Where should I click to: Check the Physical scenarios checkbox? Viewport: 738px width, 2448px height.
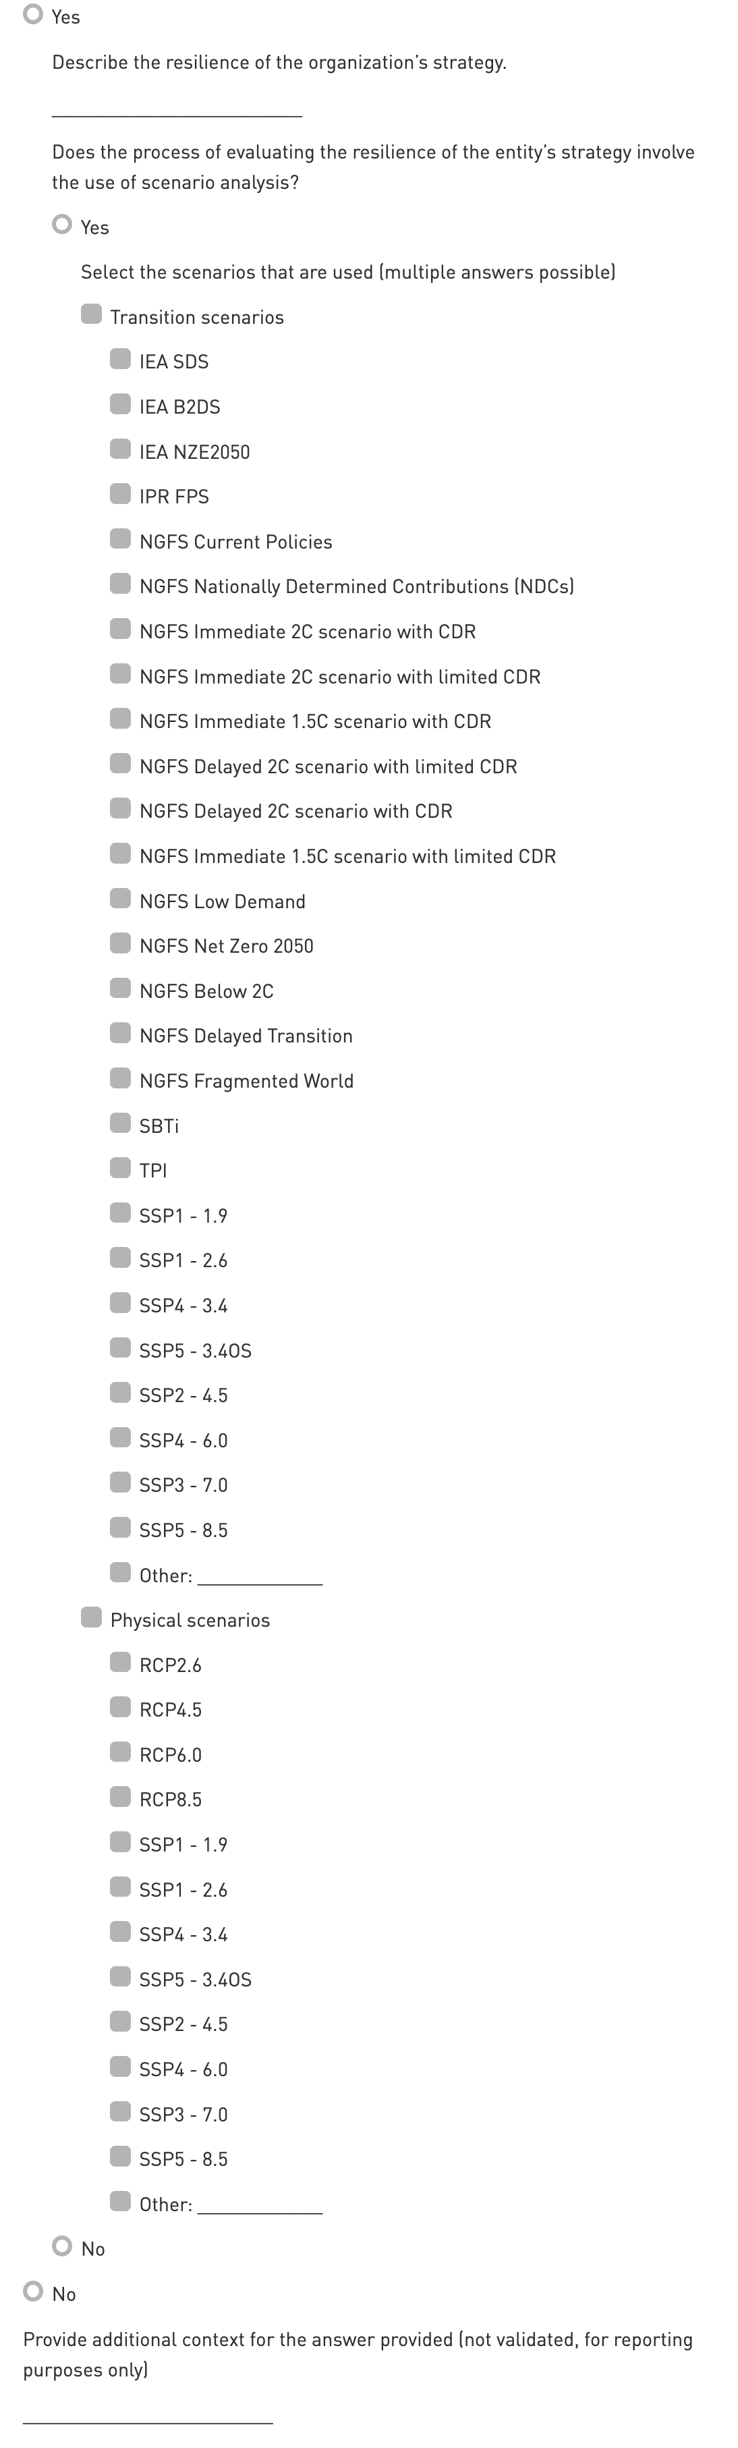[91, 1617]
